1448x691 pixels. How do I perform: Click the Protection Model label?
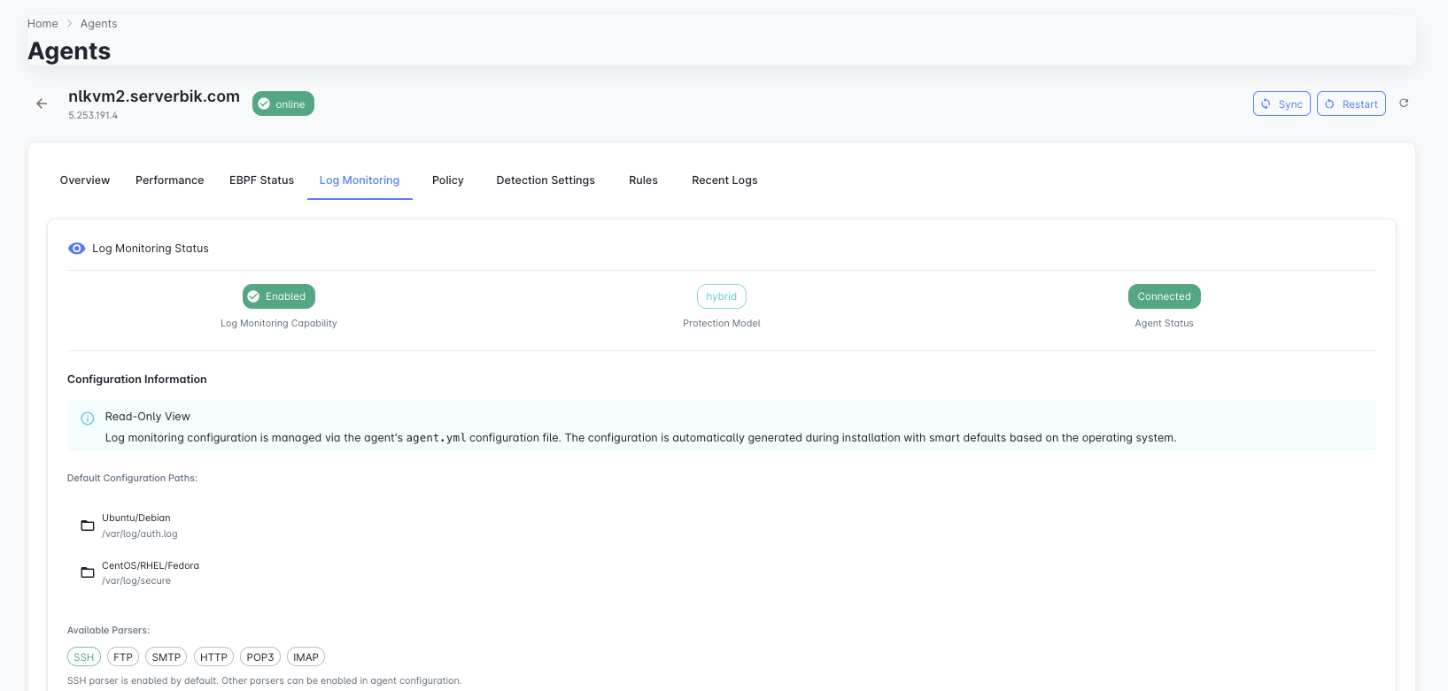click(722, 324)
